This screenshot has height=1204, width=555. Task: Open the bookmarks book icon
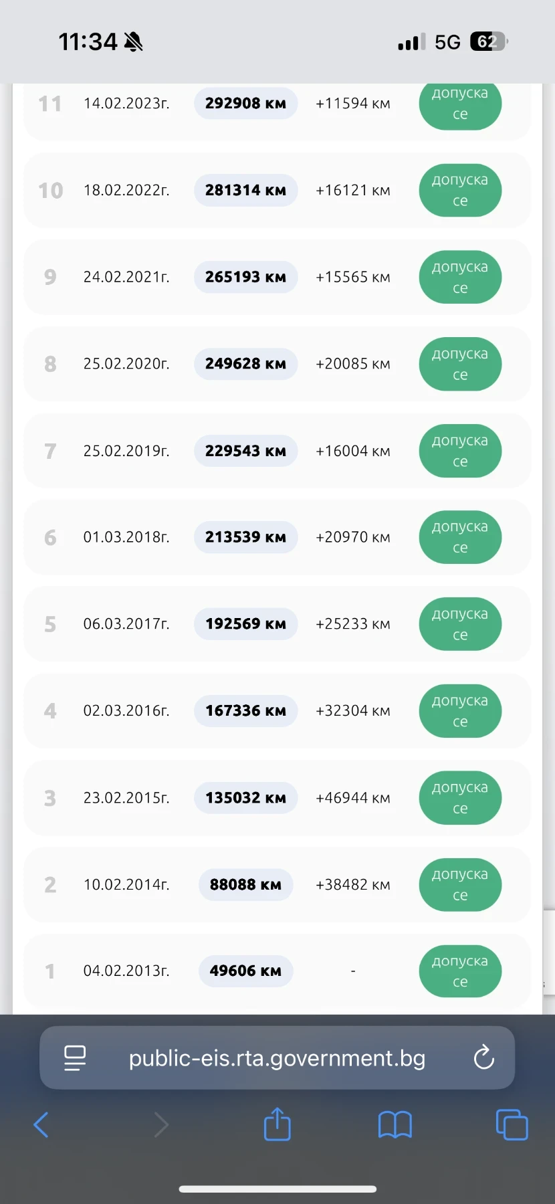(x=395, y=1124)
